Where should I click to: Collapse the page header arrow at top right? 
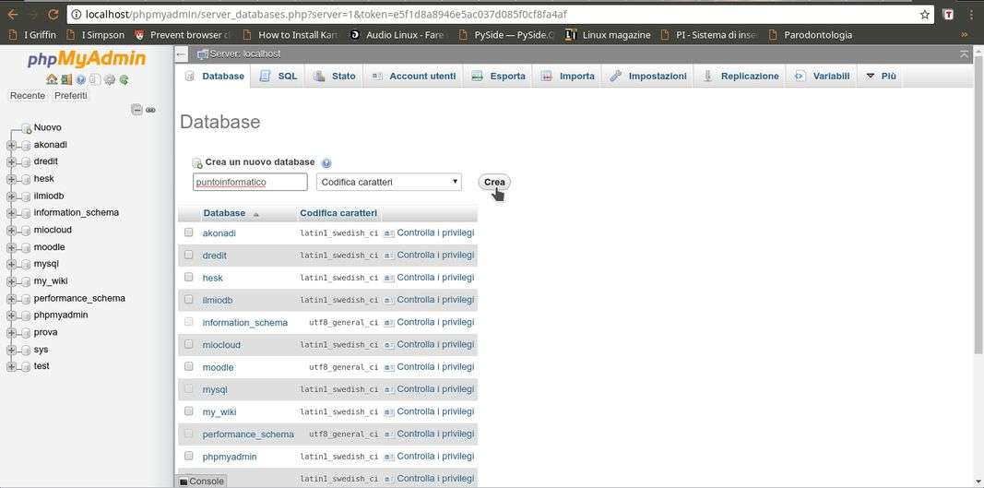[965, 54]
